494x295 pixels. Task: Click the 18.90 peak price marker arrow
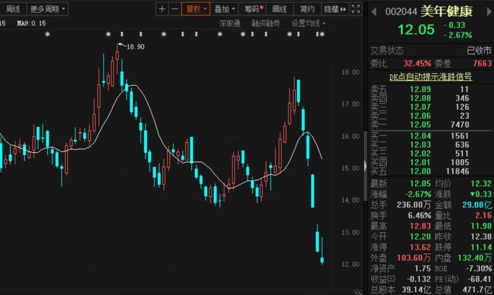120,45
